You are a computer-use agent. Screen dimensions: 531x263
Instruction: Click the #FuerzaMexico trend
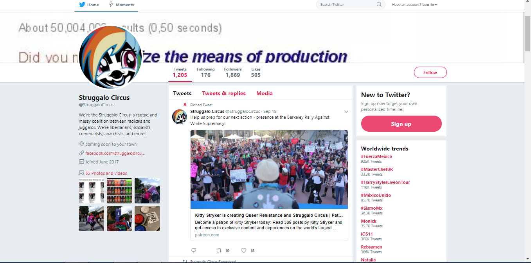pyautogui.click(x=376, y=156)
